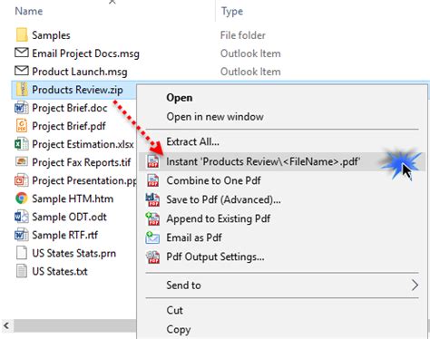Select the Products Review.zip file icon
The width and height of the screenshot is (430, 339).
tap(22, 90)
